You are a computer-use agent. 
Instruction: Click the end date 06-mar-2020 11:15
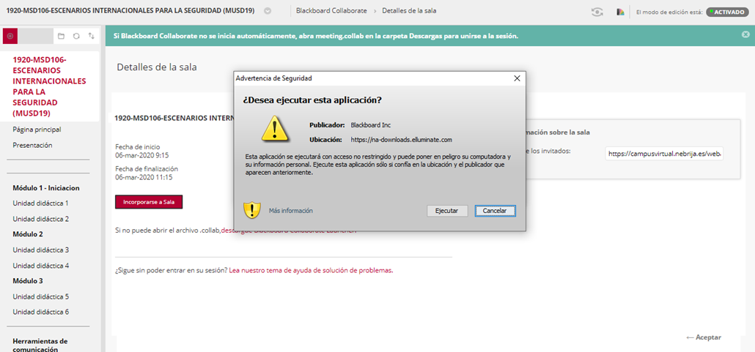(144, 177)
